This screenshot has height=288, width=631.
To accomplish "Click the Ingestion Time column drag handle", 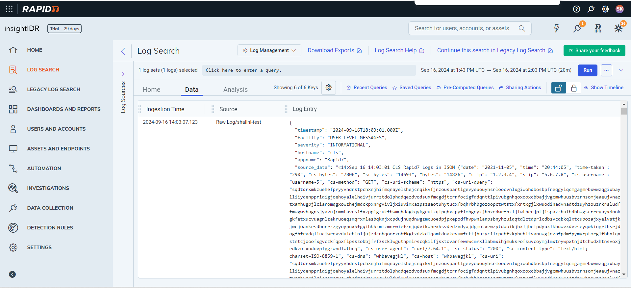I will coord(140,109).
